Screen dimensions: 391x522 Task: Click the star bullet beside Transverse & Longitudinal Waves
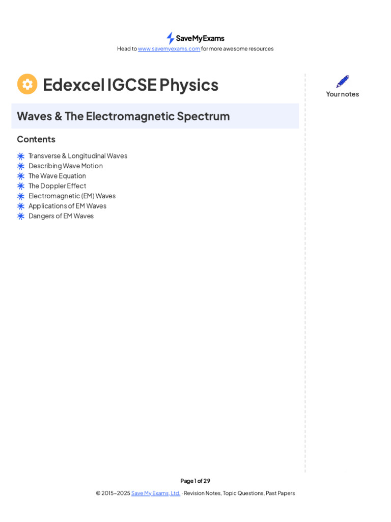point(21,156)
